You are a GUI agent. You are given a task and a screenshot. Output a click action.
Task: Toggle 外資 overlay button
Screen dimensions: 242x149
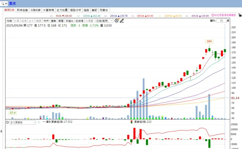coord(16,21)
